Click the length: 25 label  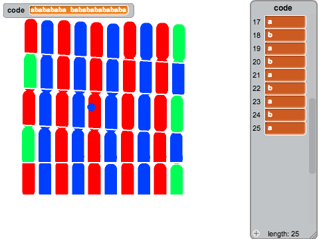(283, 234)
